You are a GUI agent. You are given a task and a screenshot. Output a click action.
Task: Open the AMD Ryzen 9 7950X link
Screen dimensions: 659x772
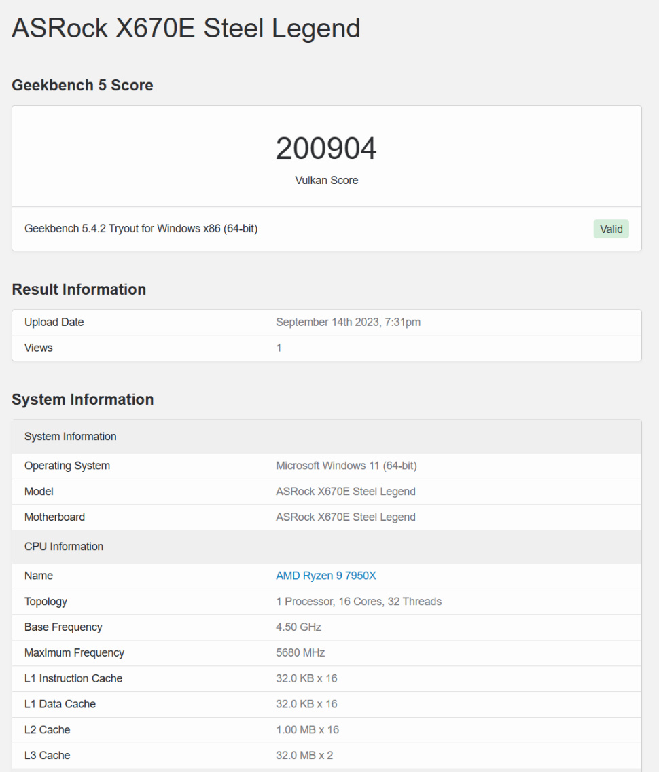[x=325, y=576]
